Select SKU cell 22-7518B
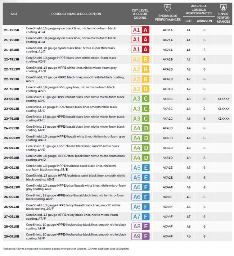 (x=12, y=89)
